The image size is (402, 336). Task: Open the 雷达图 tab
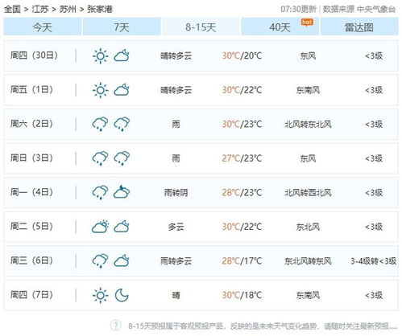click(359, 27)
